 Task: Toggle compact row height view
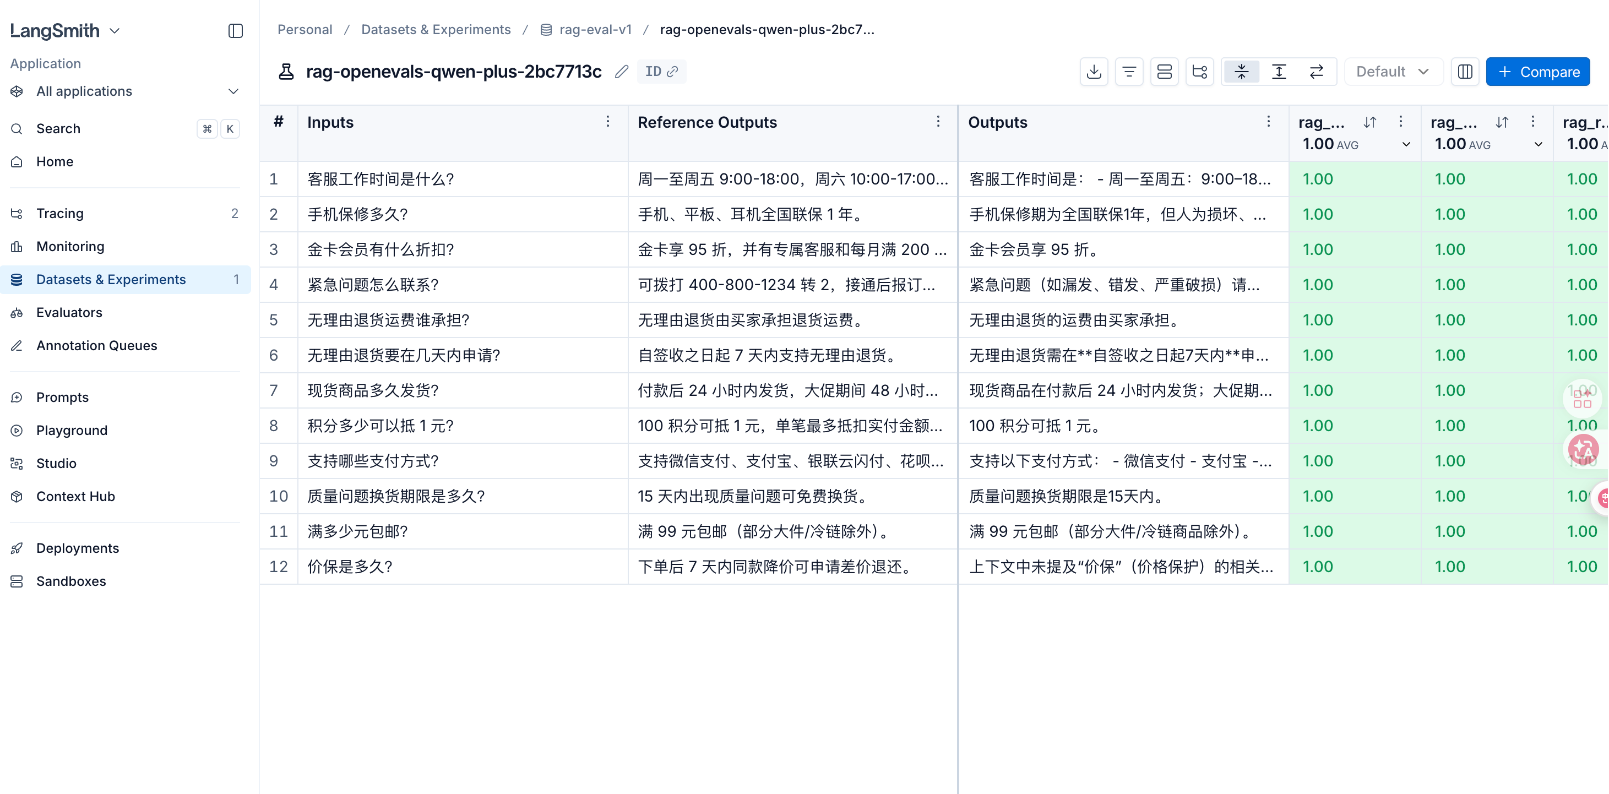(x=1241, y=72)
